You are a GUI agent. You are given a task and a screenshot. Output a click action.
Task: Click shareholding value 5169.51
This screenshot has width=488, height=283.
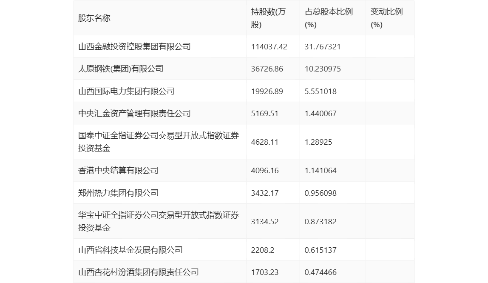[x=265, y=114]
